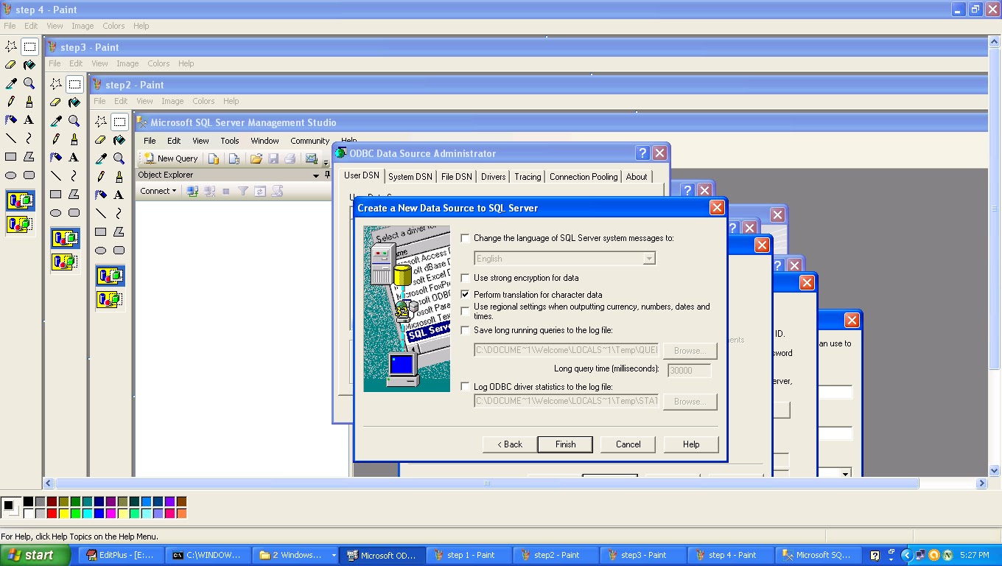Click the Finish button
The width and height of the screenshot is (1002, 566).
[565, 444]
